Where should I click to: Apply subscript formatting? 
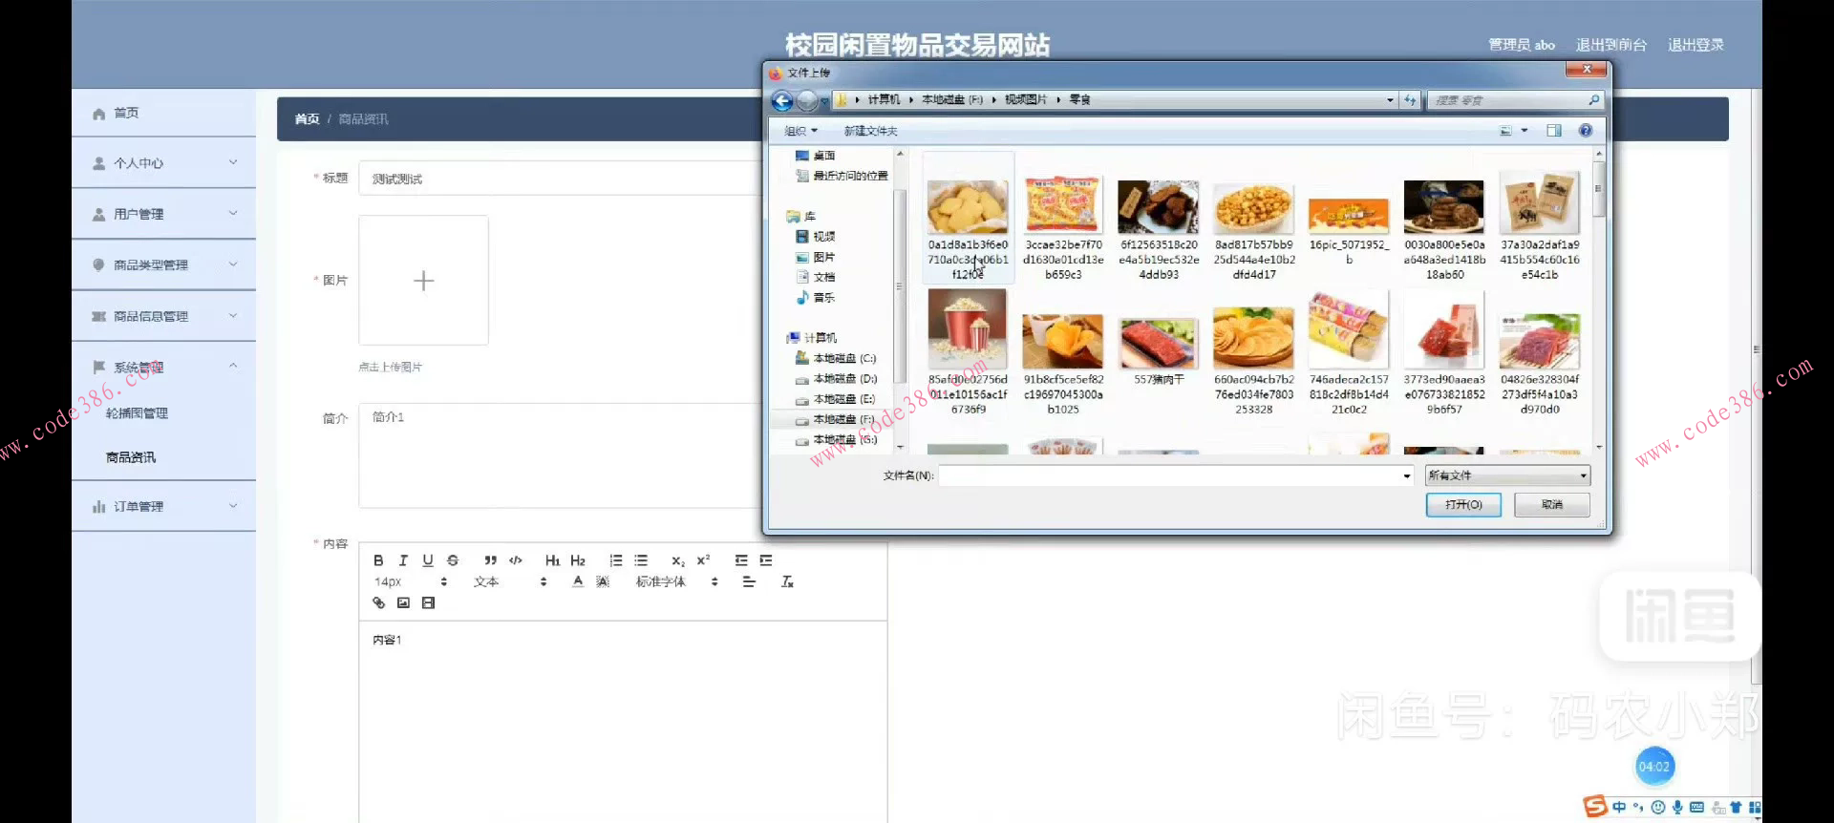[677, 560]
